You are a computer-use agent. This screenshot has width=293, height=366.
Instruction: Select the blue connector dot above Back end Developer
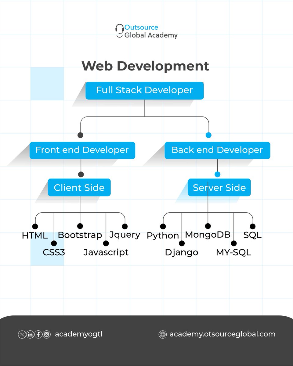(x=208, y=135)
